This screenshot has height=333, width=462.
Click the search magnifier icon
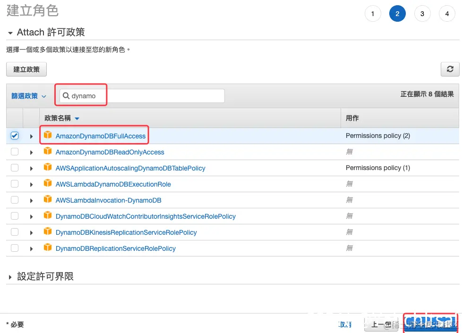[x=66, y=96]
